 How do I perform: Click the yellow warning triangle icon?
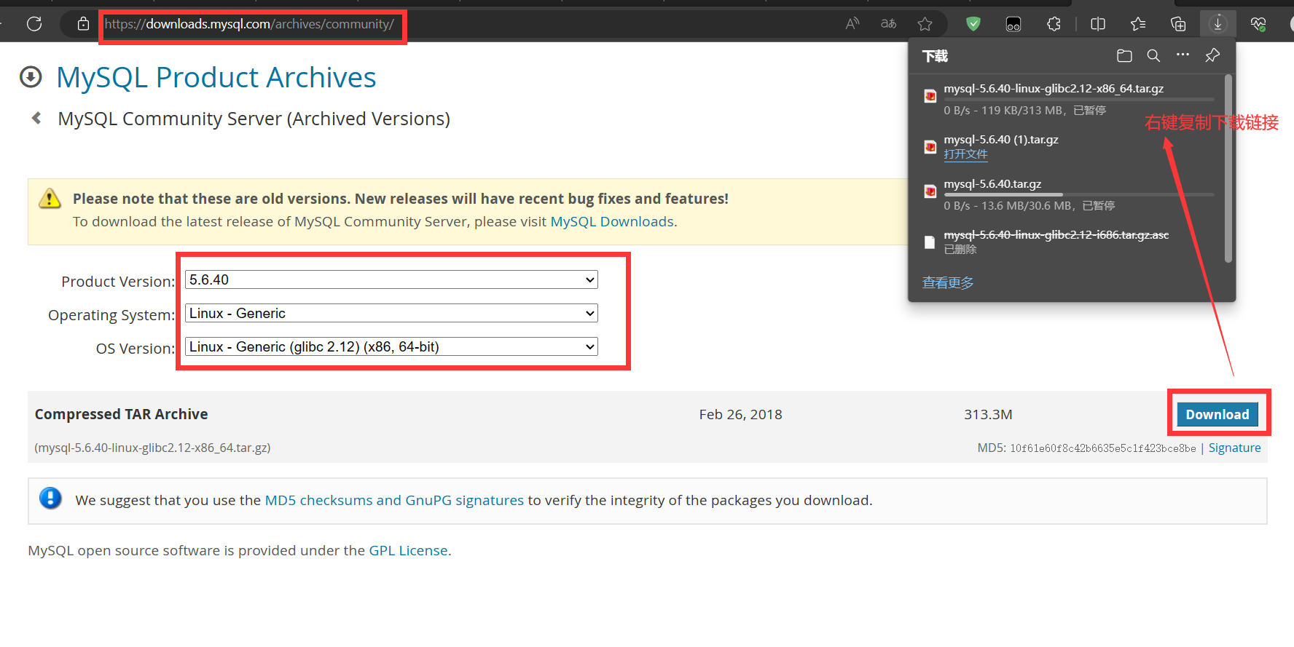click(50, 198)
